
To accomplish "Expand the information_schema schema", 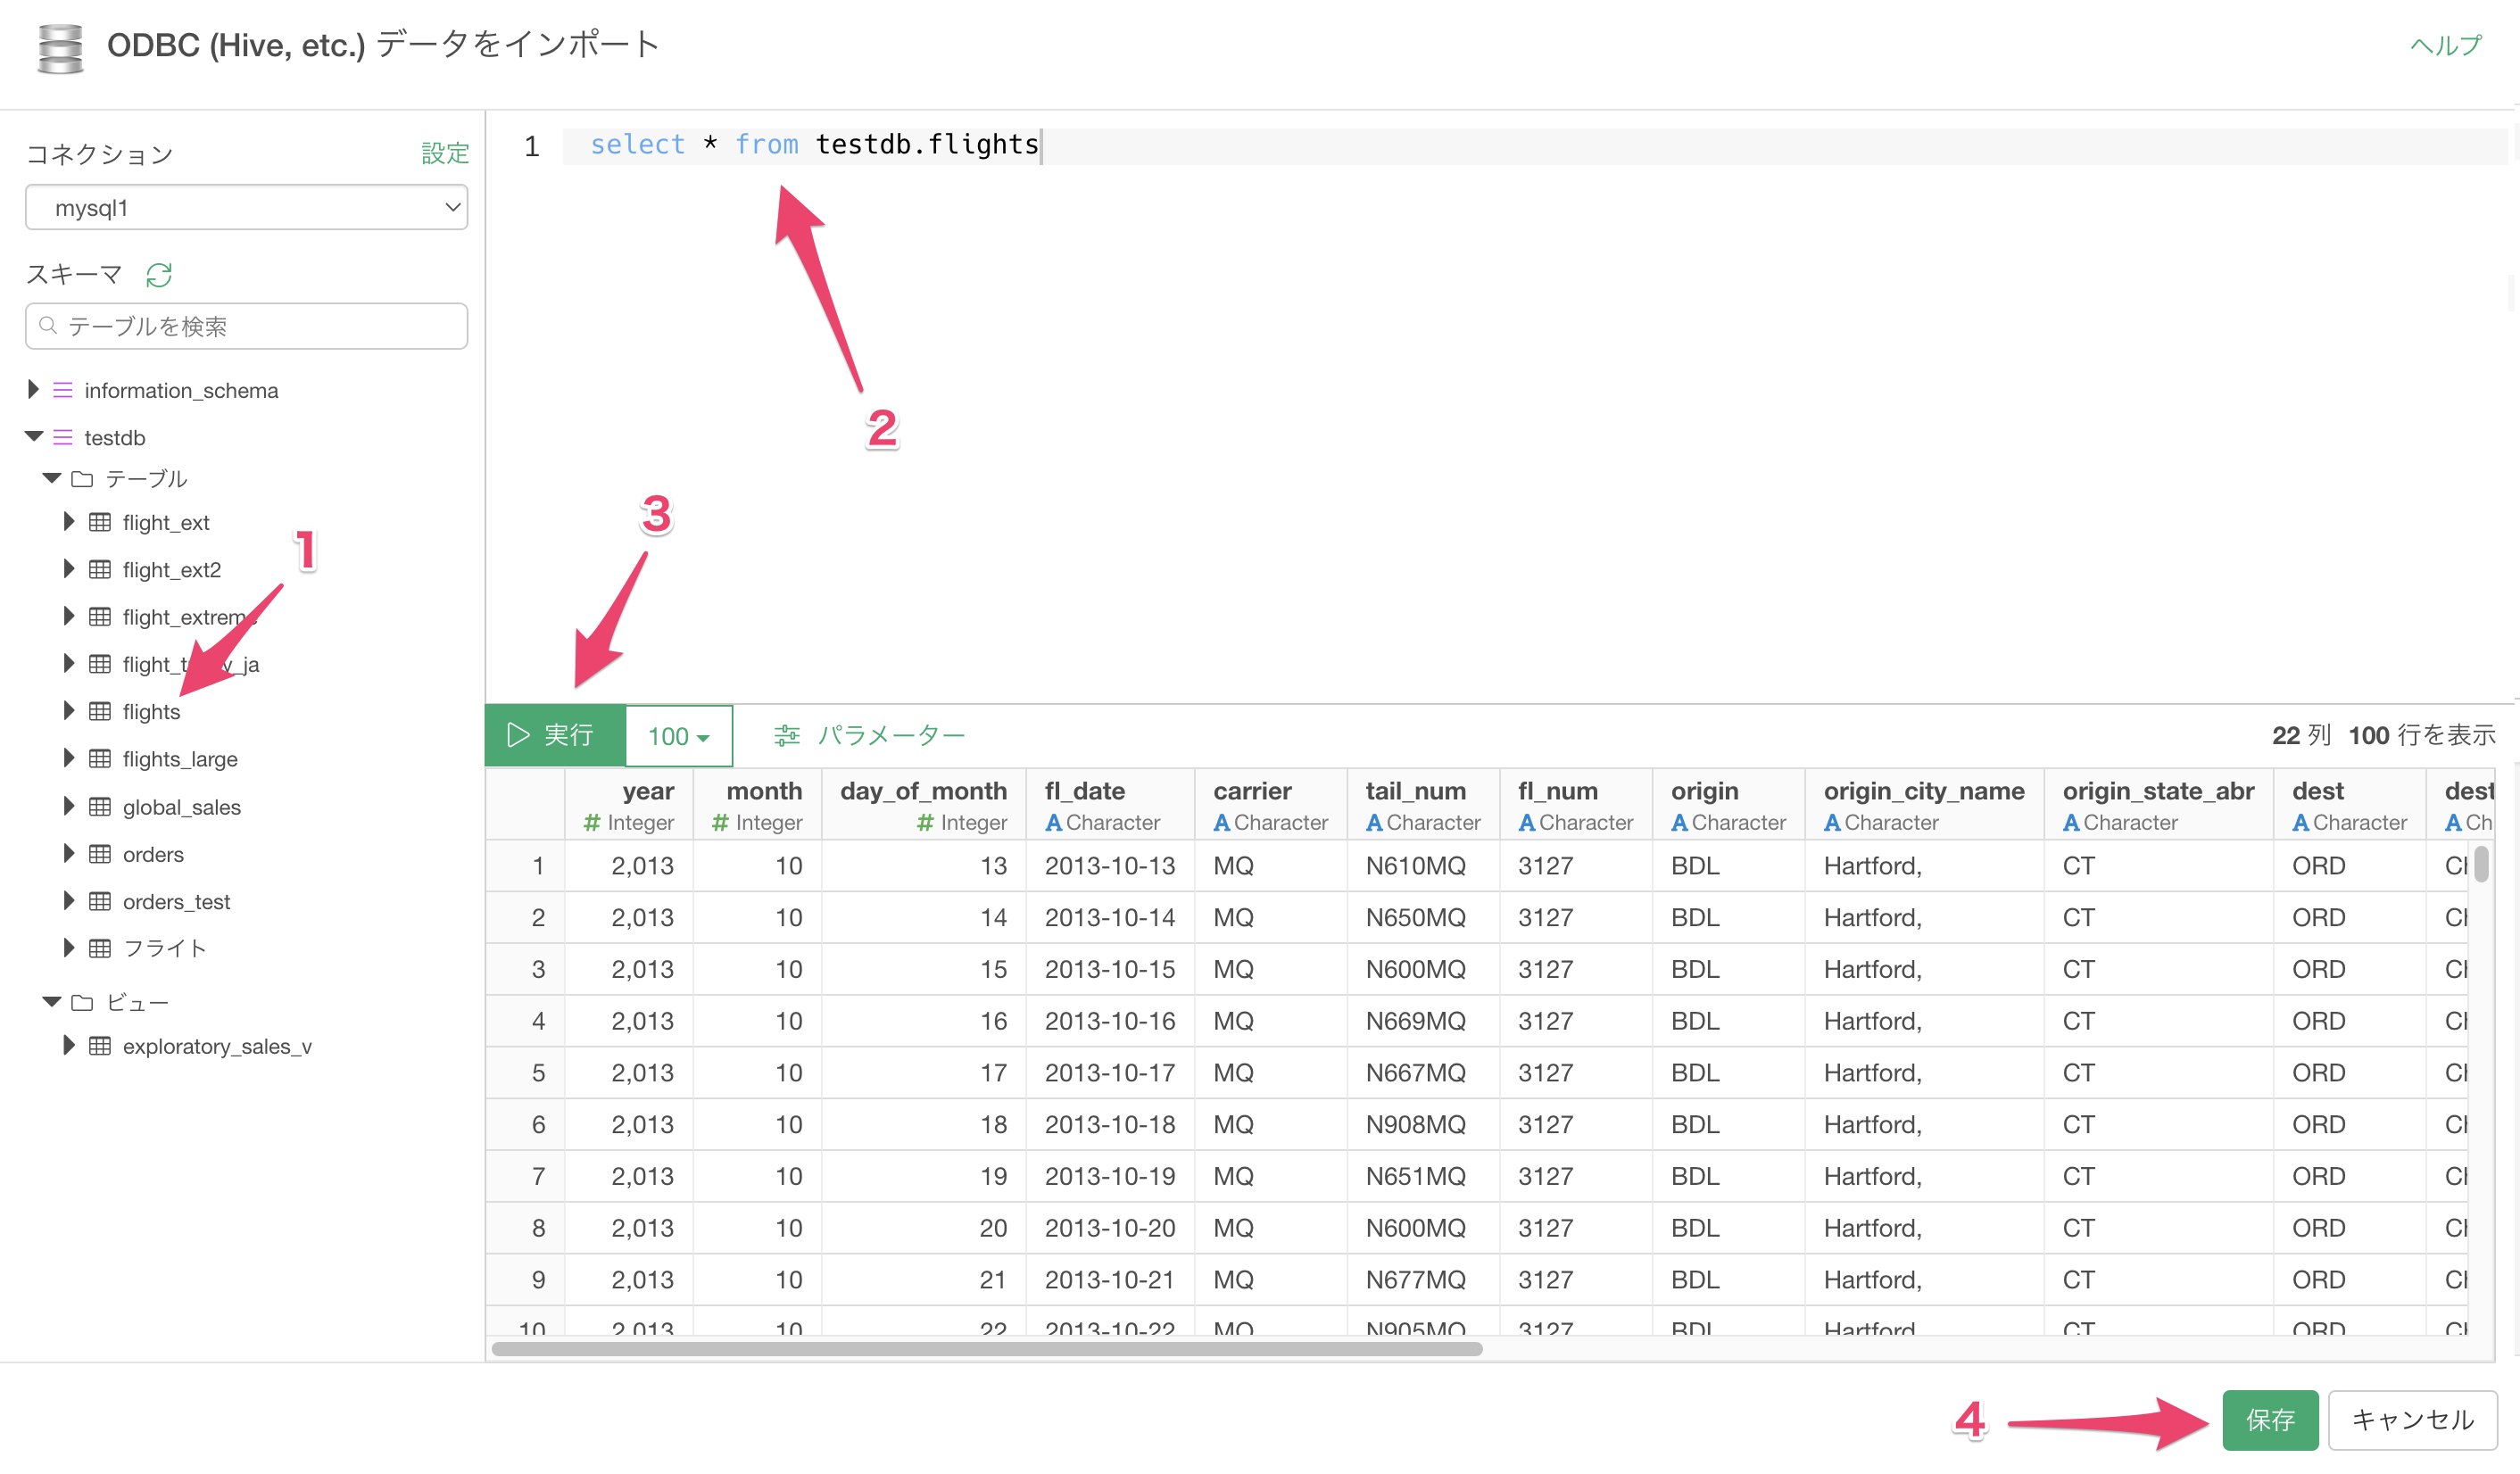I will tap(33, 389).
